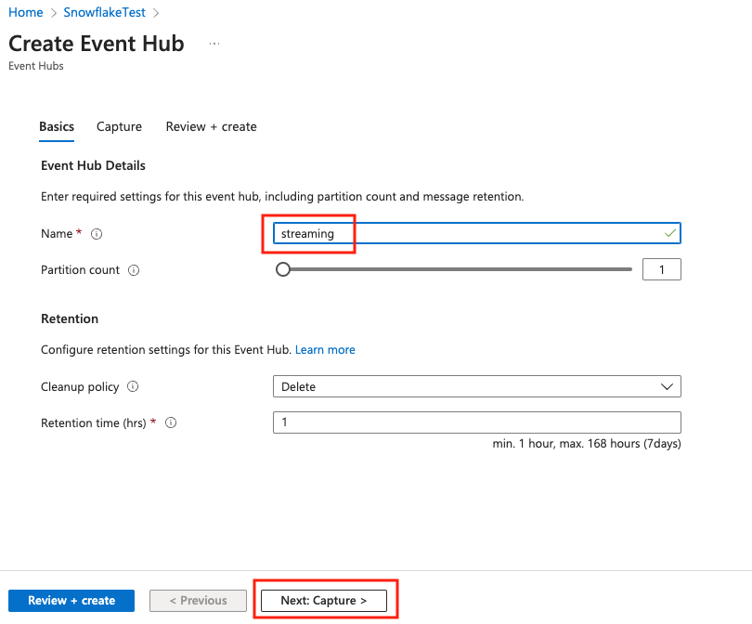Select the Basics tab

click(57, 126)
